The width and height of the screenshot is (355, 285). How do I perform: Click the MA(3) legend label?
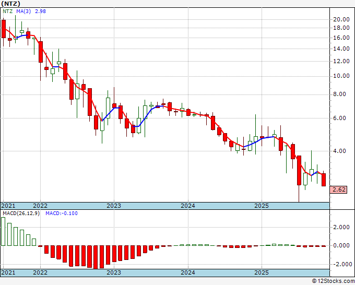[x=23, y=11]
